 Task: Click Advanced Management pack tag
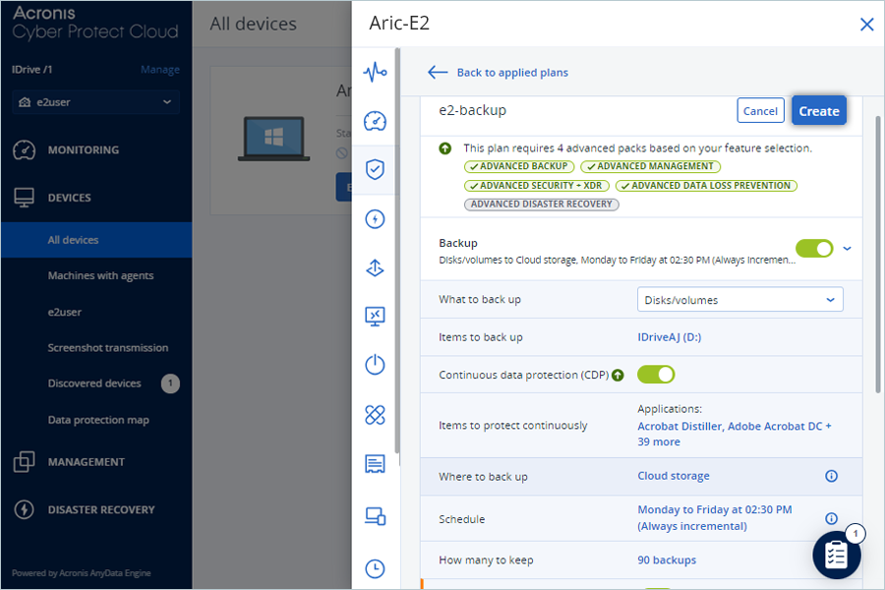pyautogui.click(x=650, y=166)
